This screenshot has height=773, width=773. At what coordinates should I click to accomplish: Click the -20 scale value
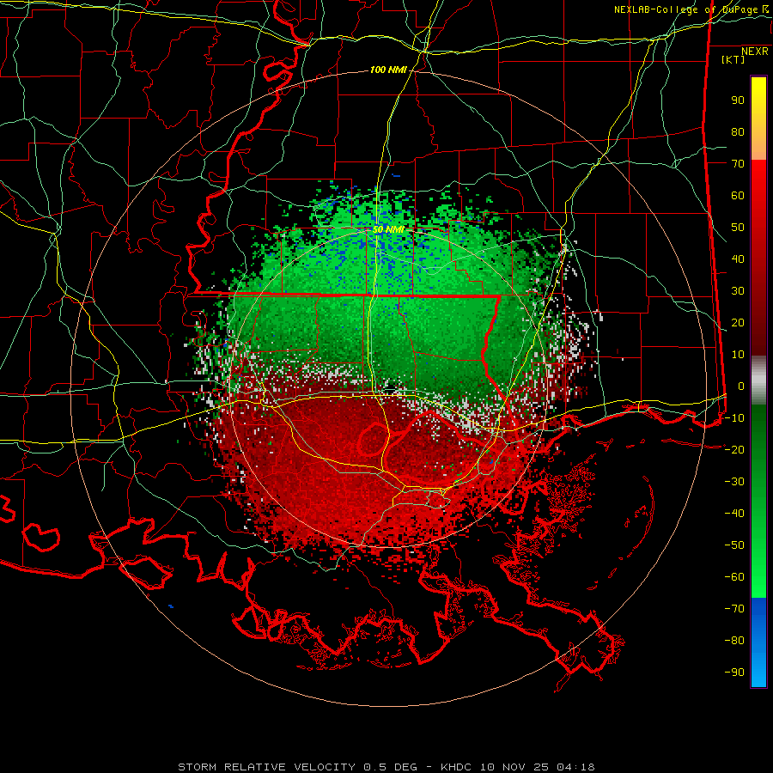734,449
